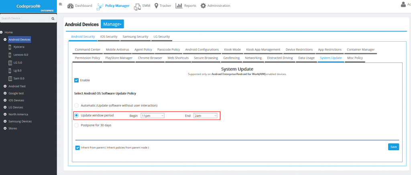Open the Kiosk Mode tab
The image size is (411, 175).
coord(232,50)
